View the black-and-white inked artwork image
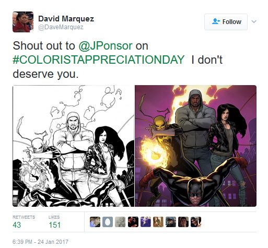Viewport: 268px width, 248px height. click(x=74, y=146)
